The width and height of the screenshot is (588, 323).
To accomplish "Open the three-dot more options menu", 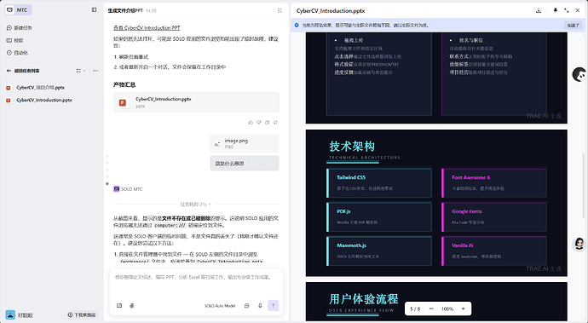I will tap(95, 71).
